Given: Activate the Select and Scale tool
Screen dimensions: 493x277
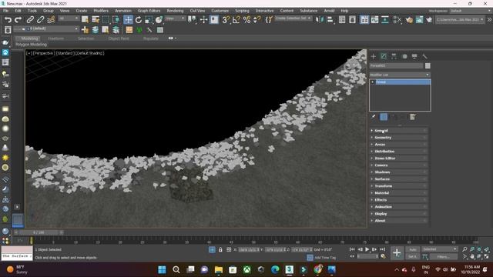Looking at the screenshot, I should pos(149,20).
